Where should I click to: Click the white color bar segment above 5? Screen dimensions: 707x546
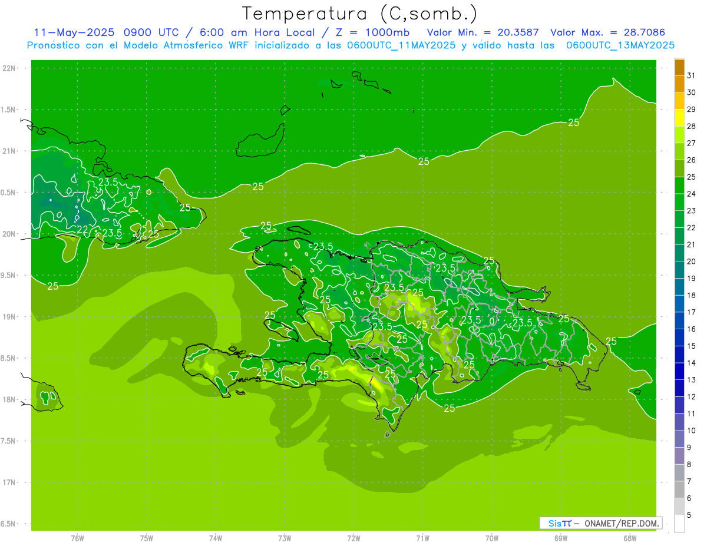[x=679, y=524]
